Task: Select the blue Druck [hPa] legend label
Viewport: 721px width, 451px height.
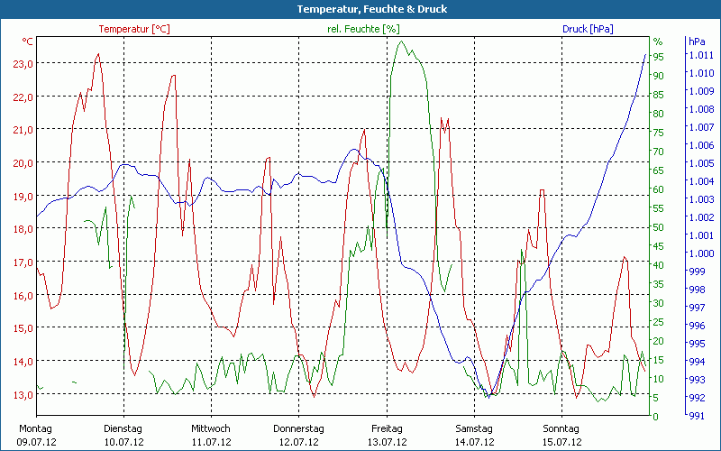Action: point(587,29)
